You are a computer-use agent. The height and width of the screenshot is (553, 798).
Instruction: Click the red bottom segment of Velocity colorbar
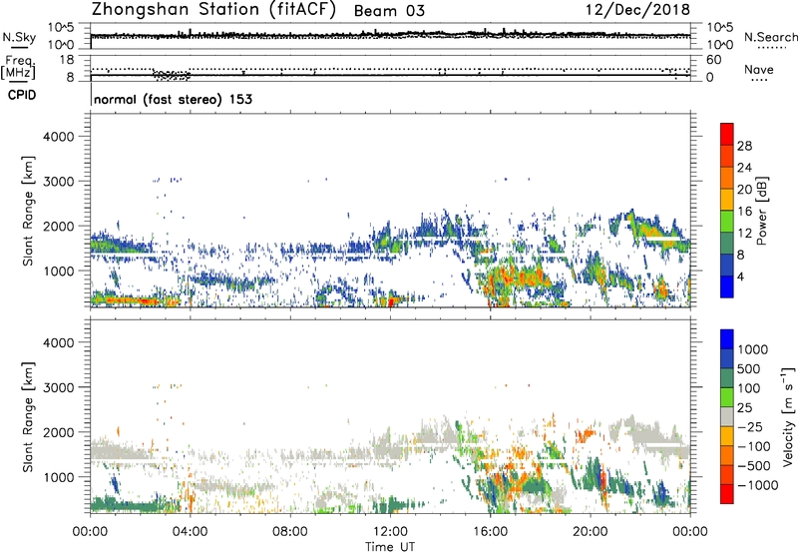pyautogui.click(x=727, y=494)
